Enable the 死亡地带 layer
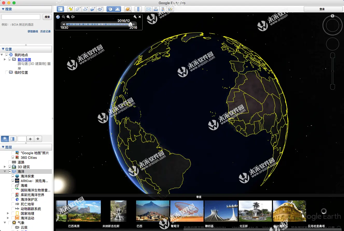344x231 pixels. click(13, 204)
